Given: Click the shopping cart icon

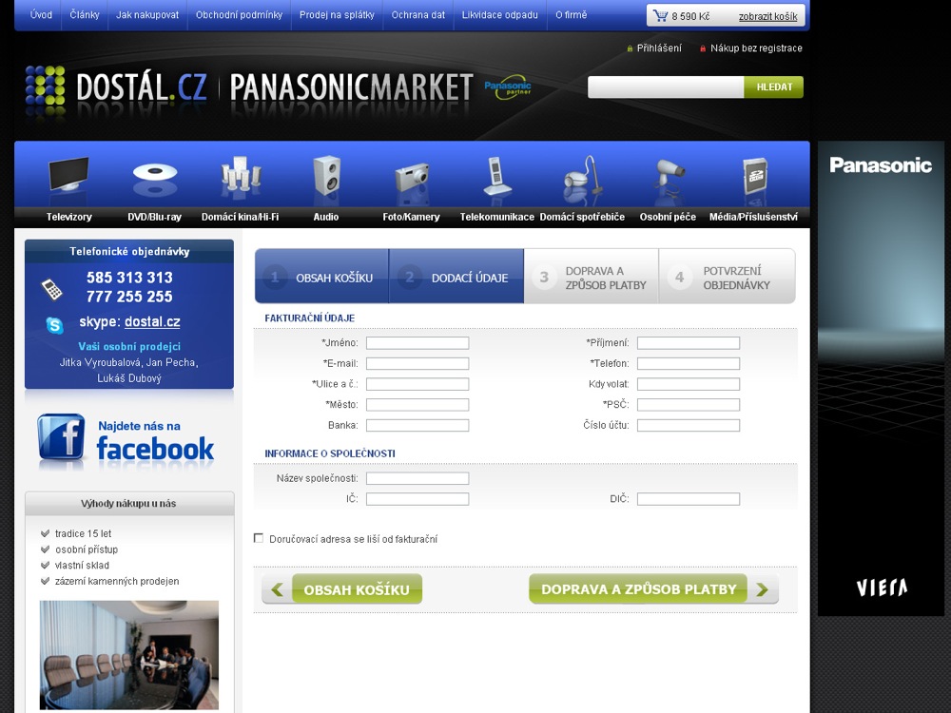Looking at the screenshot, I should (x=660, y=16).
